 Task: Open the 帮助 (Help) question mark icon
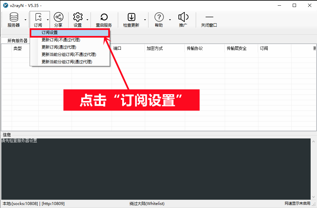pyautogui.click(x=159, y=20)
